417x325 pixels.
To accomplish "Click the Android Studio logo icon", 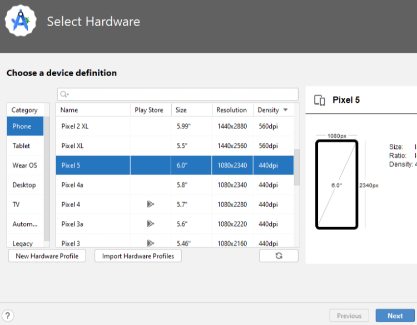I will pyautogui.click(x=21, y=21).
